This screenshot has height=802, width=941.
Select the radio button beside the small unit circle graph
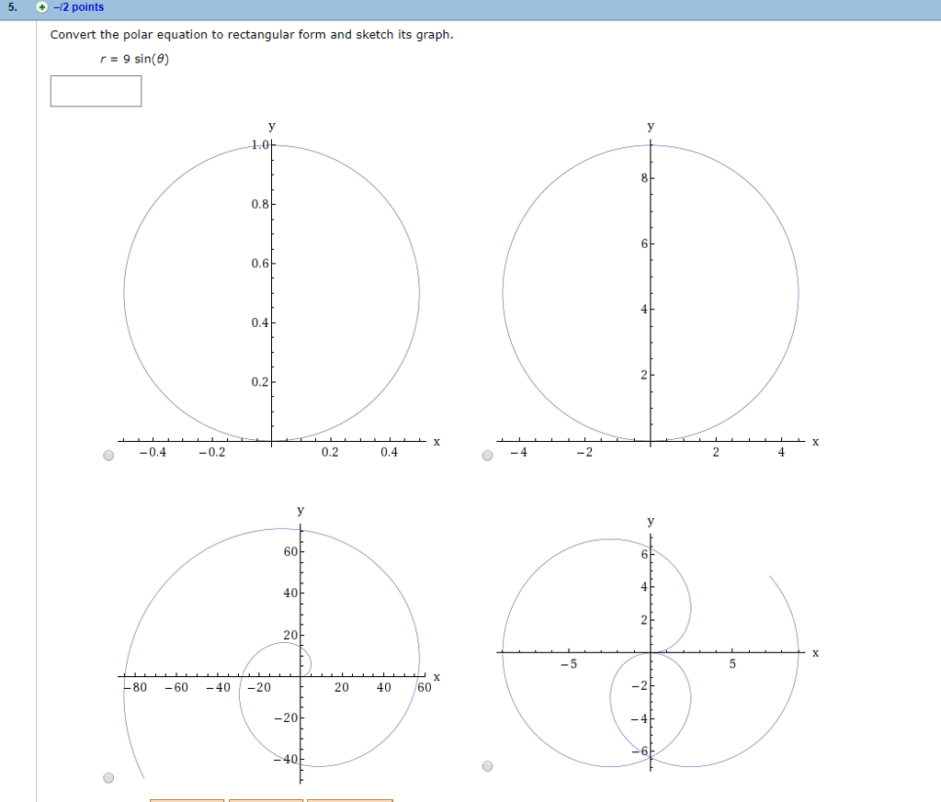pyautogui.click(x=109, y=455)
